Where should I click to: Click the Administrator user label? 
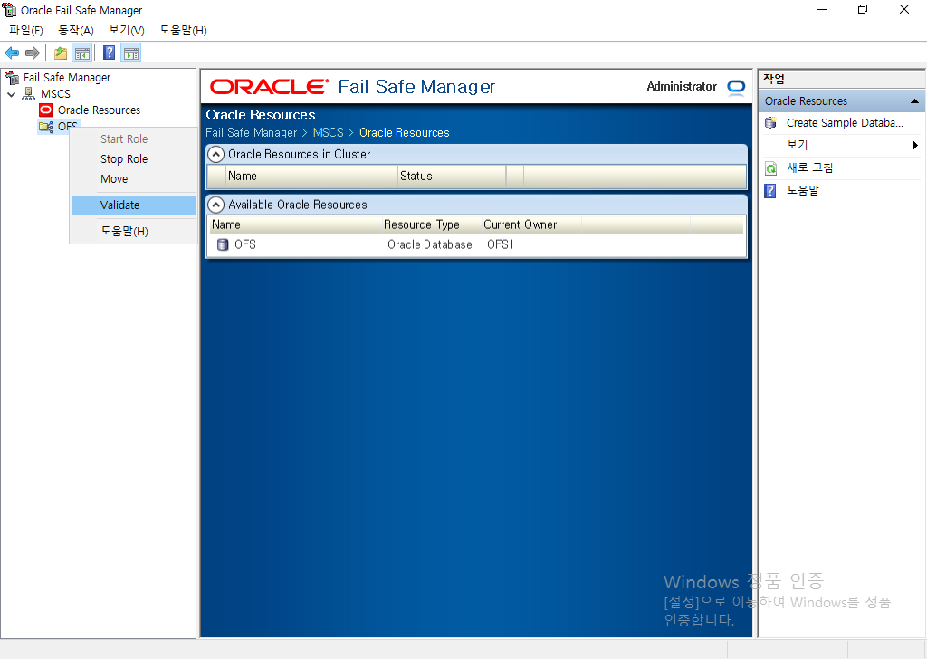coord(682,87)
